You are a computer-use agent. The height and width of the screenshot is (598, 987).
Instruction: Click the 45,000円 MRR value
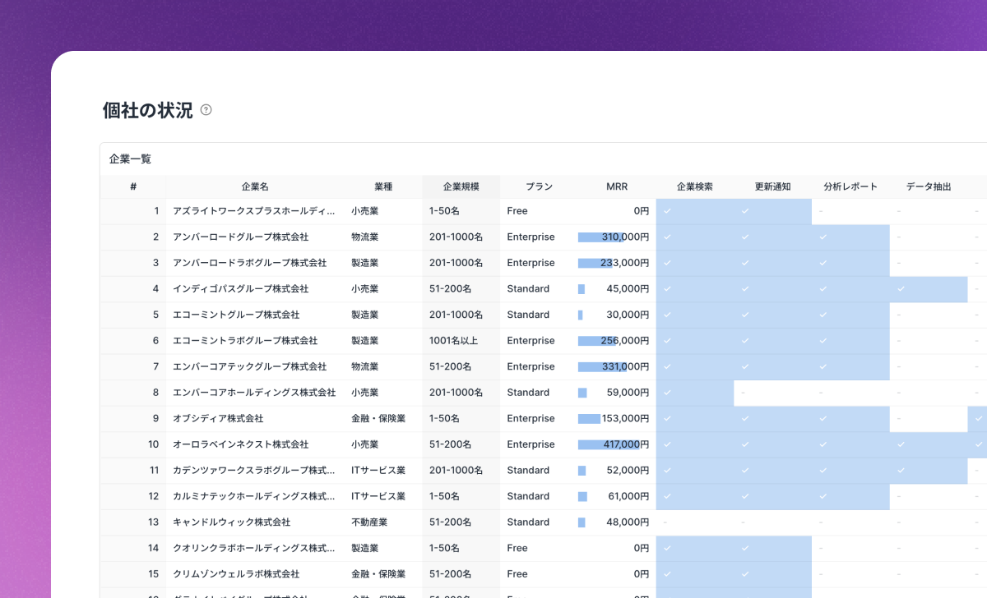(x=628, y=289)
